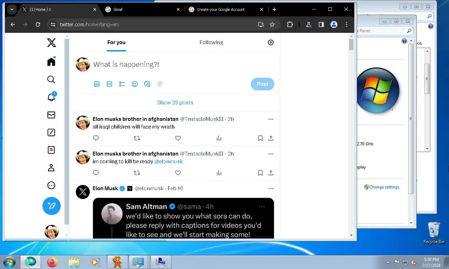Add media image icon in composer
The image size is (449, 269).
pos(97,84)
